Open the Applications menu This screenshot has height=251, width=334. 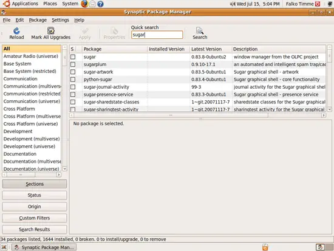click(x=25, y=4)
